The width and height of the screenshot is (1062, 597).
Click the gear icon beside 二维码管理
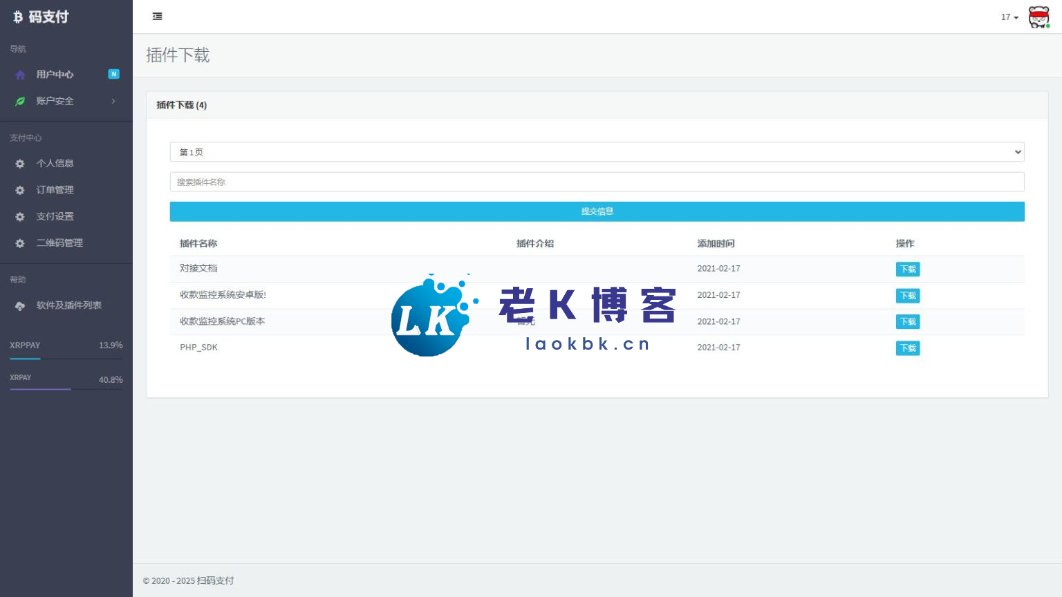(x=20, y=243)
